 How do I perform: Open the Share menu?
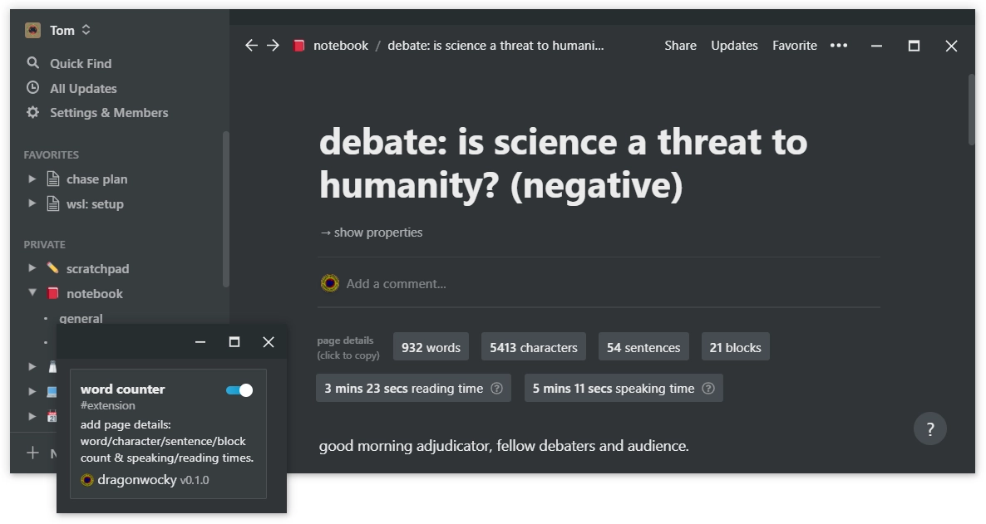coord(680,46)
